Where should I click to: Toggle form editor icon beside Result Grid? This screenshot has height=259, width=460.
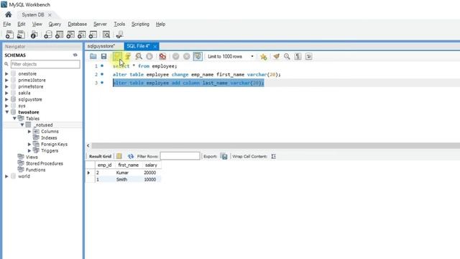[119, 156]
